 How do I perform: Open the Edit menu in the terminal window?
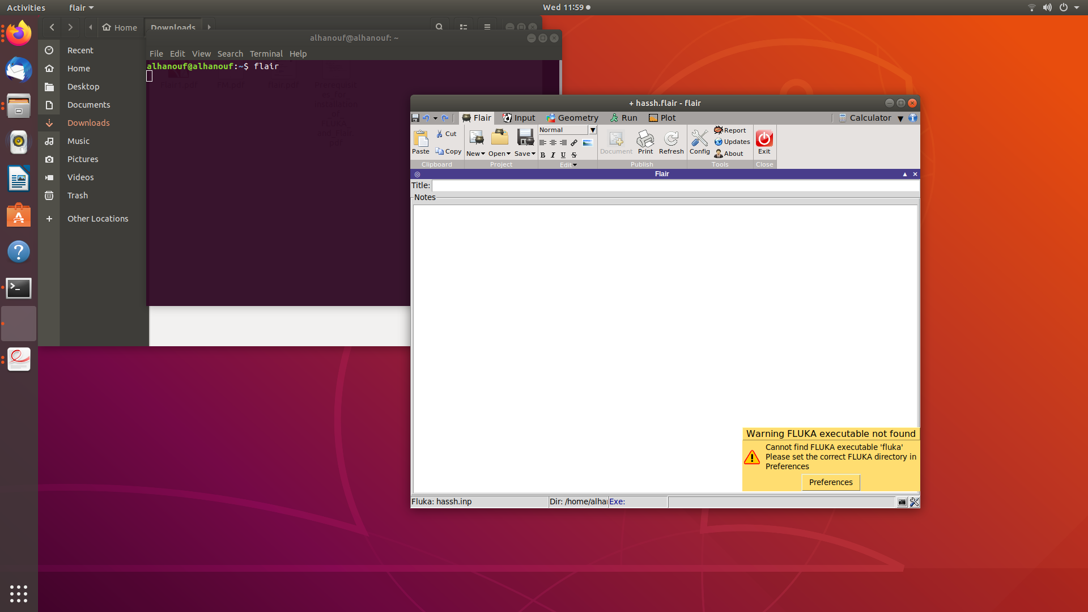(177, 54)
